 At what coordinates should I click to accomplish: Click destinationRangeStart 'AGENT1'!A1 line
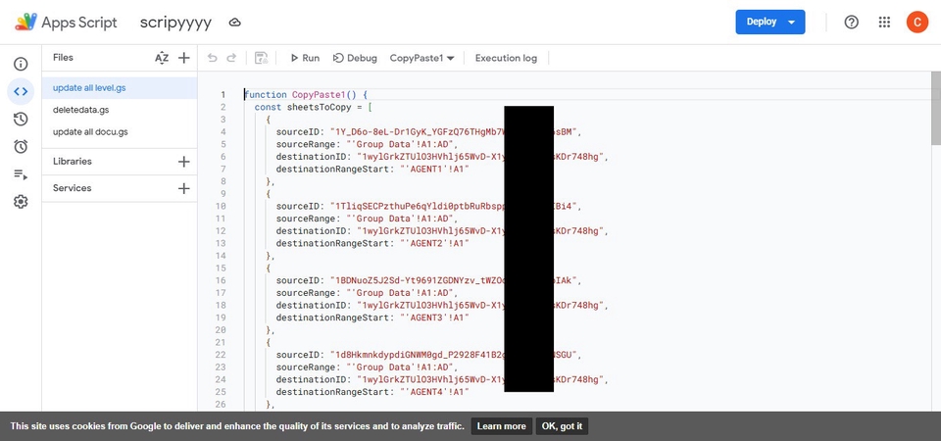tap(372, 169)
